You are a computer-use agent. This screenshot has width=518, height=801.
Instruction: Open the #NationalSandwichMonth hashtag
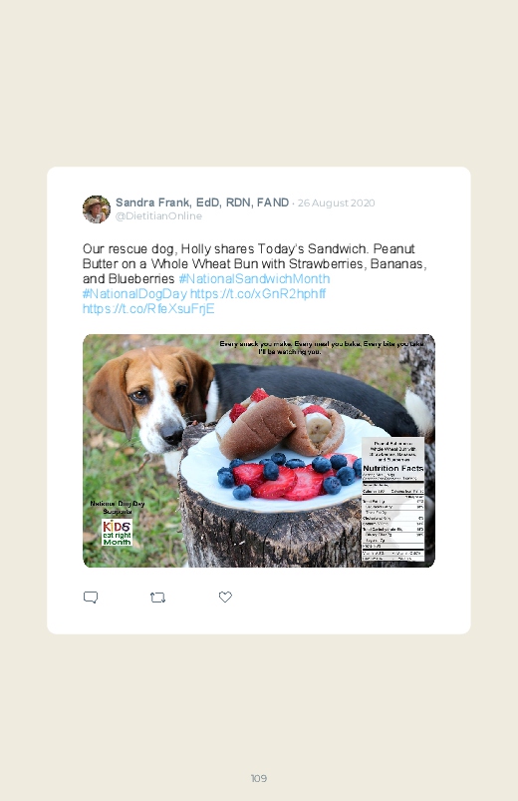(254, 279)
